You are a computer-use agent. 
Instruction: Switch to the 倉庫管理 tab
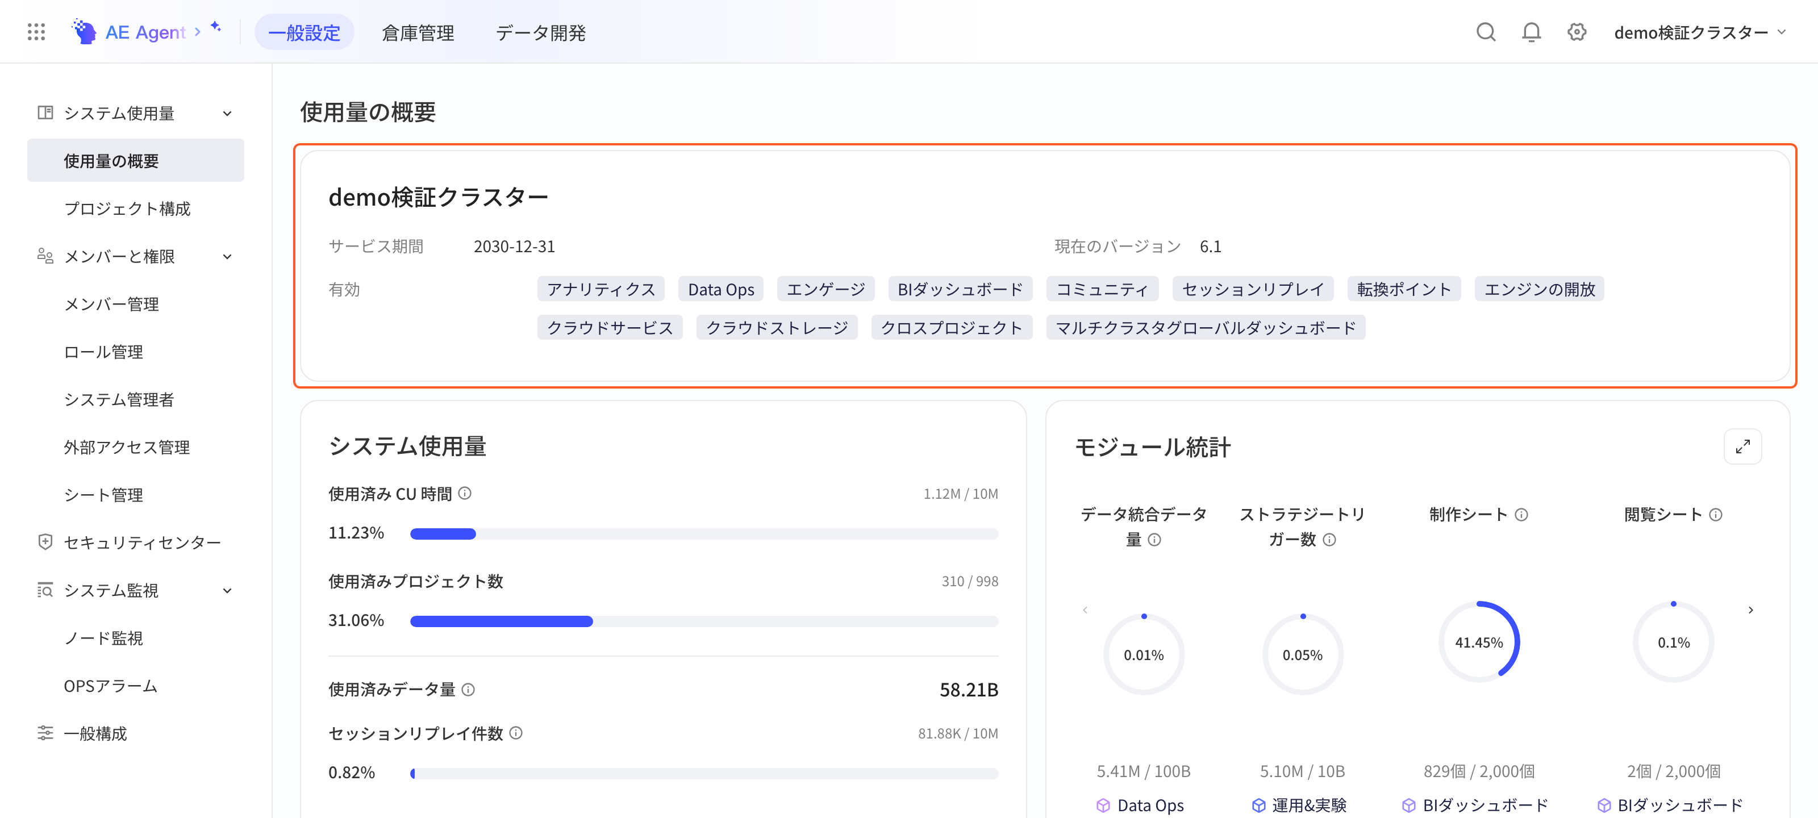click(x=418, y=32)
